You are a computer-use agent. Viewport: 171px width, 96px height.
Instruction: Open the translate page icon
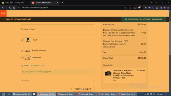click(x=130, y=8)
